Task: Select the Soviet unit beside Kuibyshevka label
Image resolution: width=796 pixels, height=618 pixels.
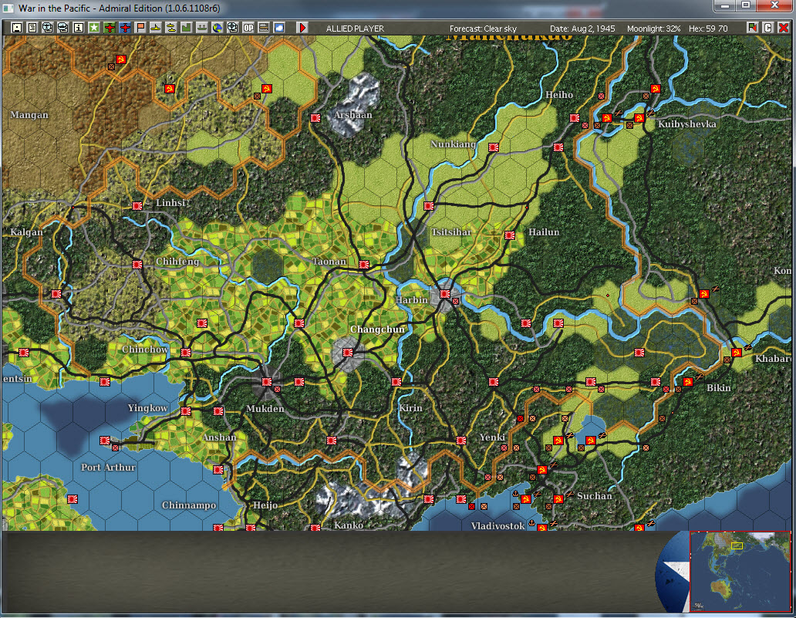Action: point(639,118)
